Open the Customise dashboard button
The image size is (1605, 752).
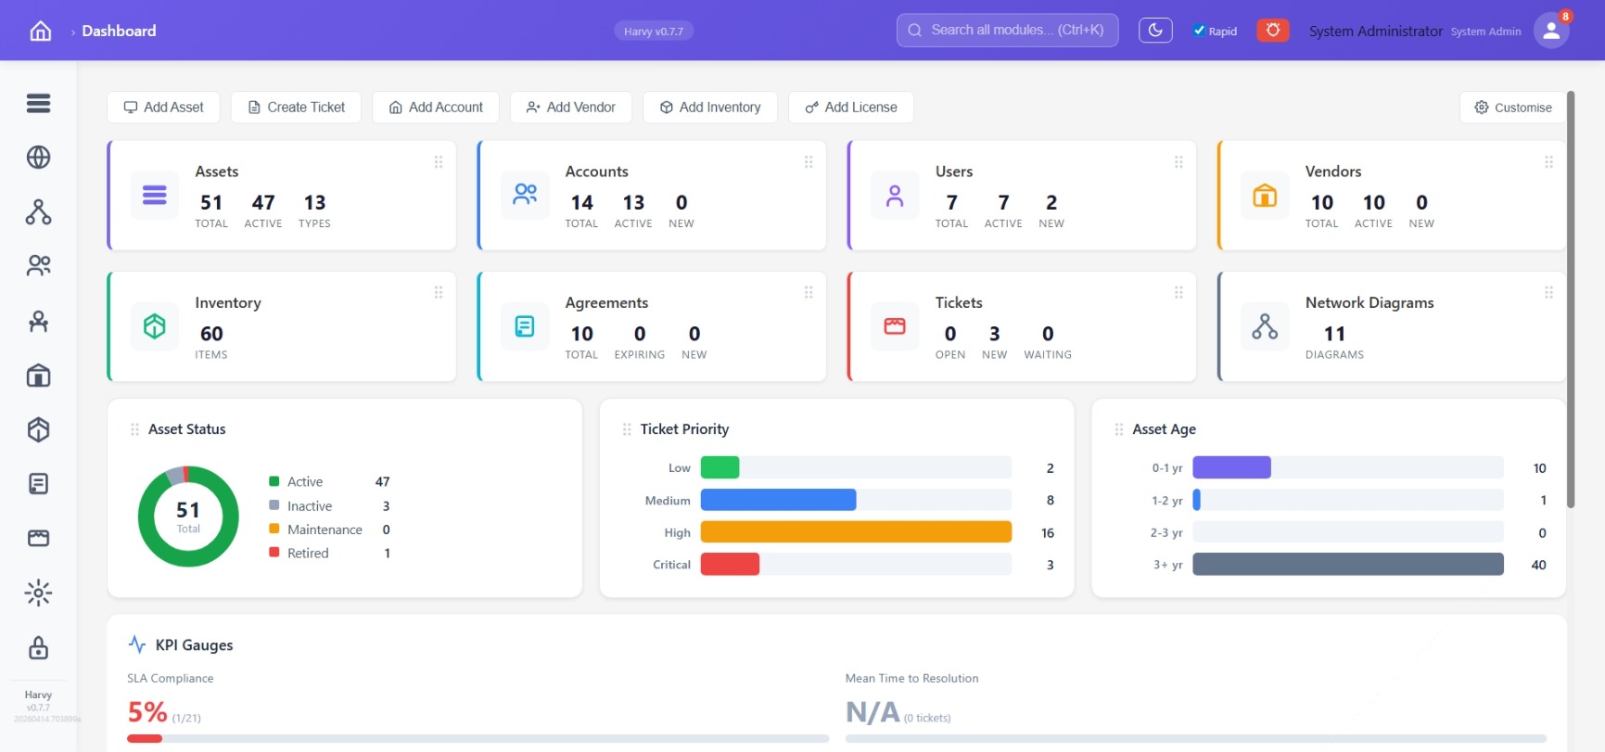point(1513,108)
